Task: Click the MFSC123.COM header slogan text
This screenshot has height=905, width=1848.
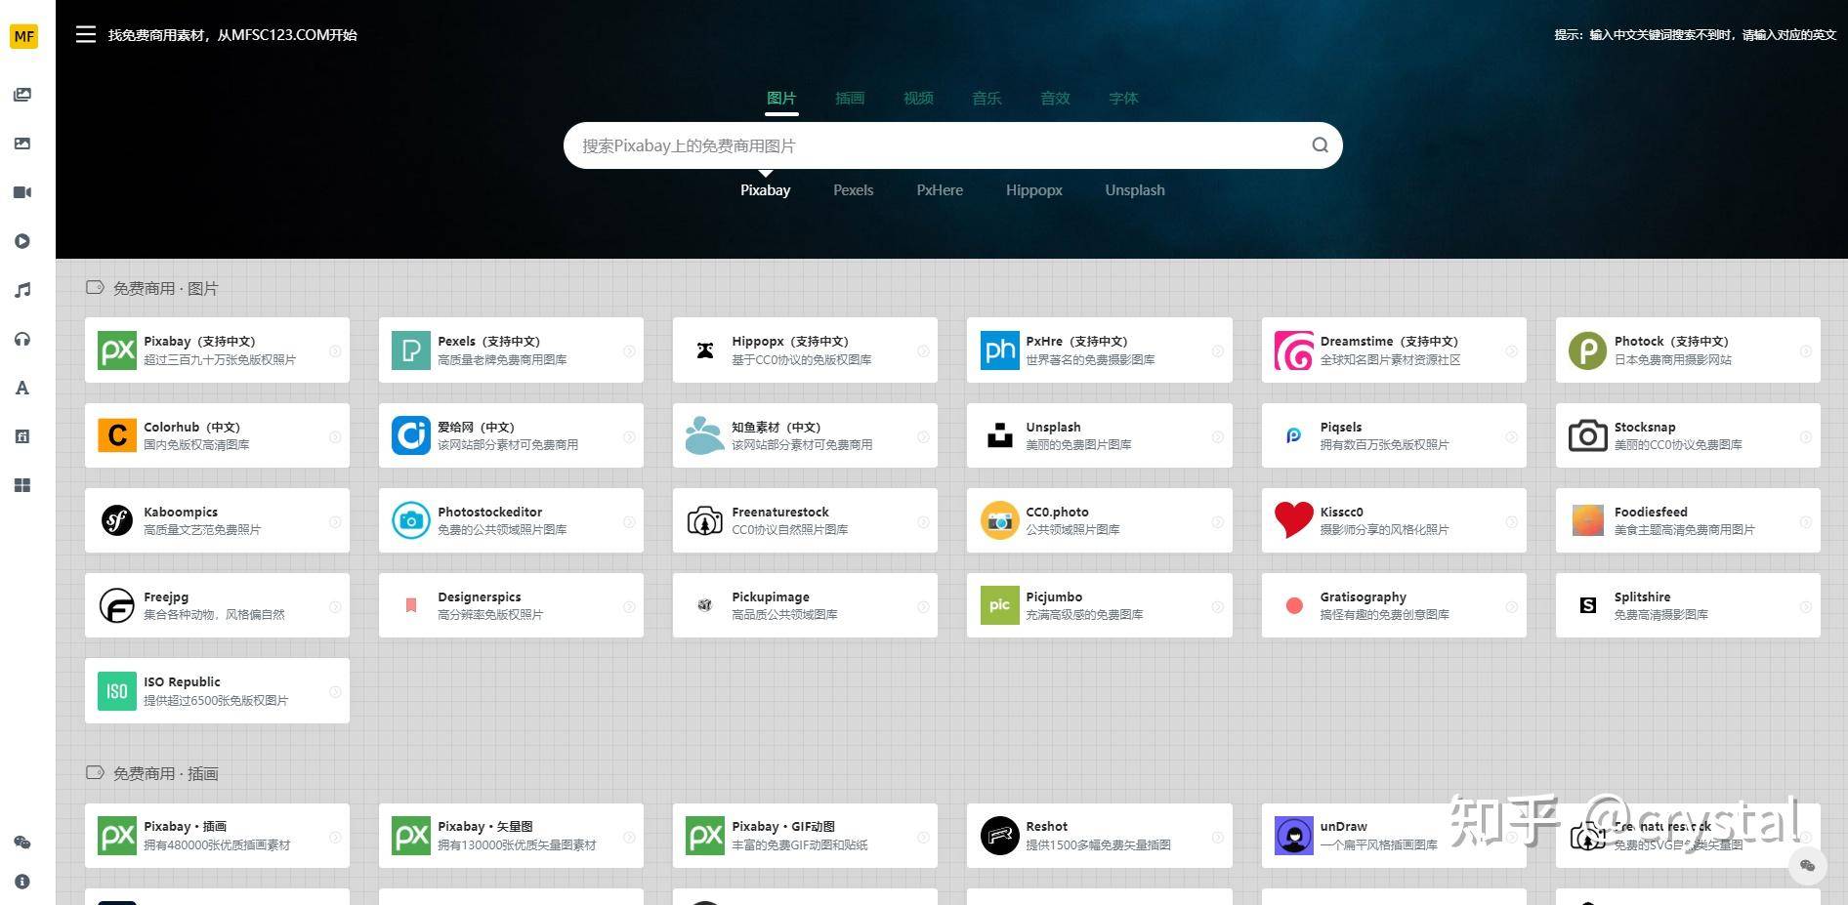Action: tap(232, 35)
